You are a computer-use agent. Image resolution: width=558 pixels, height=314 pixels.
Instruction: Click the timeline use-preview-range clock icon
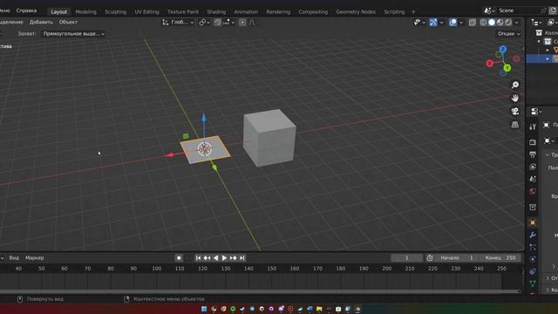point(430,258)
